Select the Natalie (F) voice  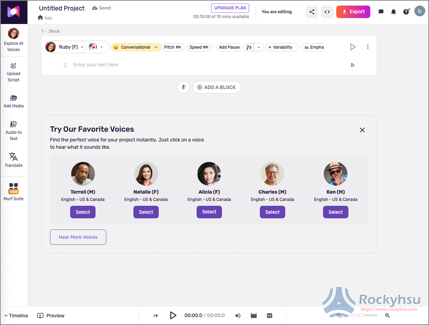pos(146,212)
